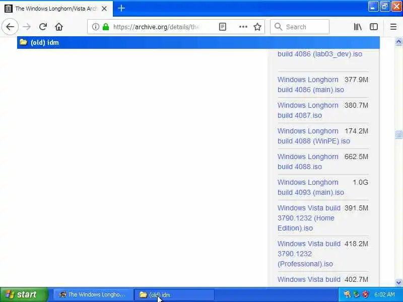Open Windows Longhorn build 4086 (lab03_dev).iso
This screenshot has width=403, height=302.
(x=320, y=54)
